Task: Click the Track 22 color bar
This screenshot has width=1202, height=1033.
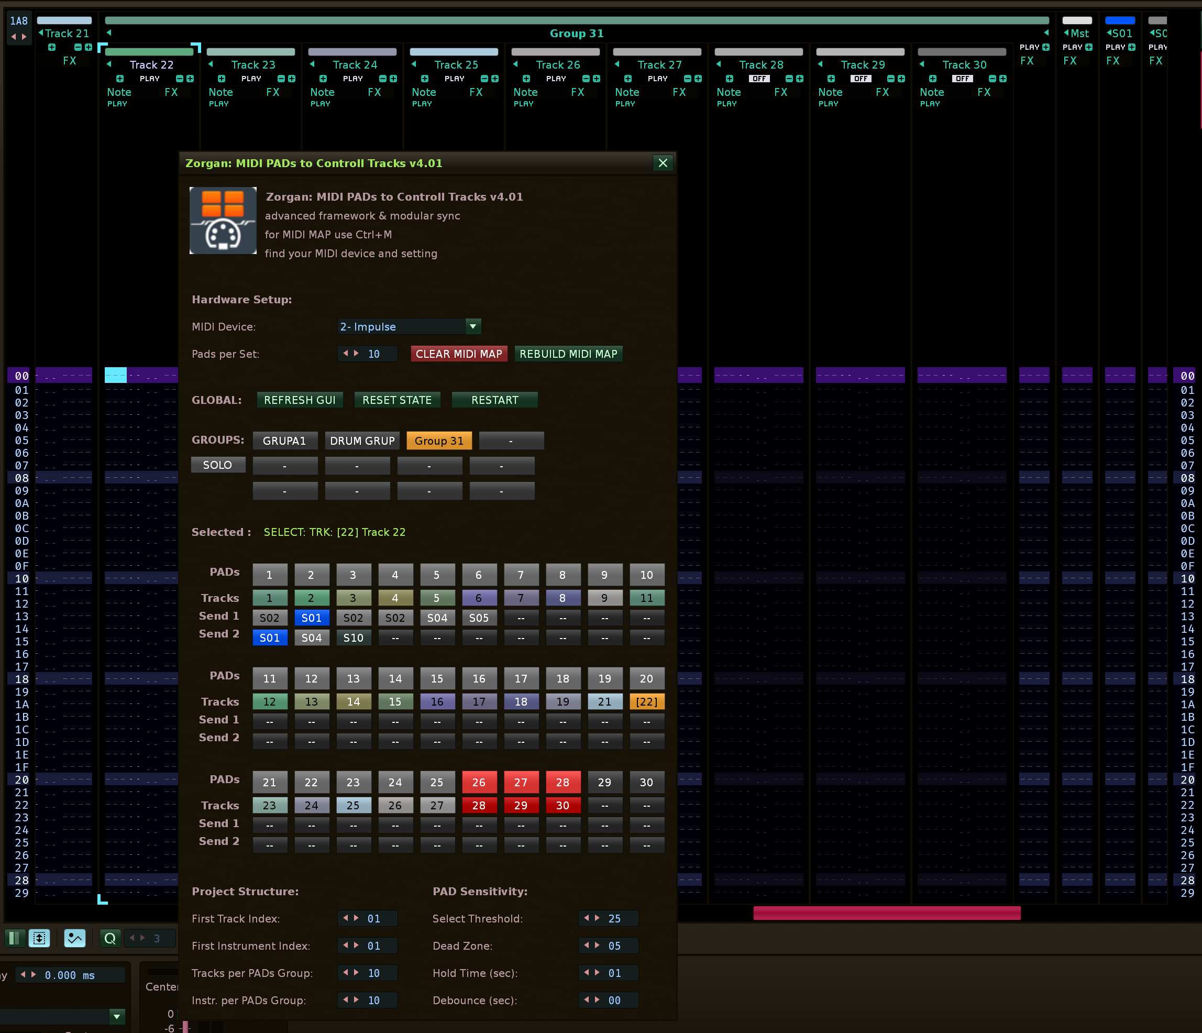Action: (149, 52)
